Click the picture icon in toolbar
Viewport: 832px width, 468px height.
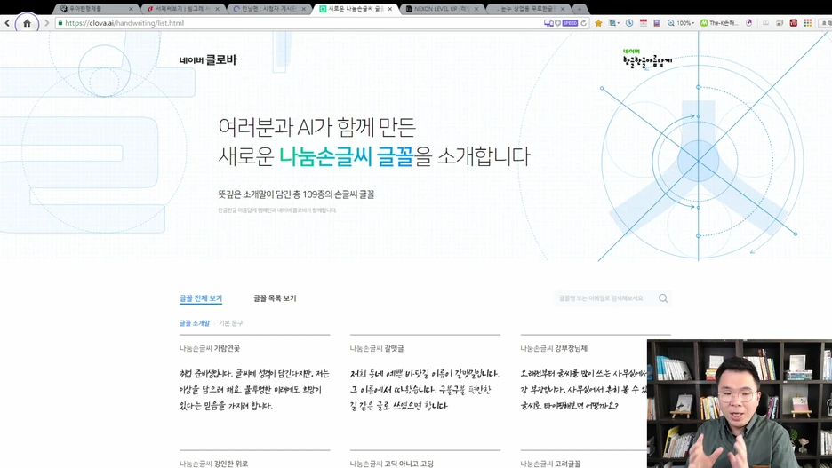780,23
